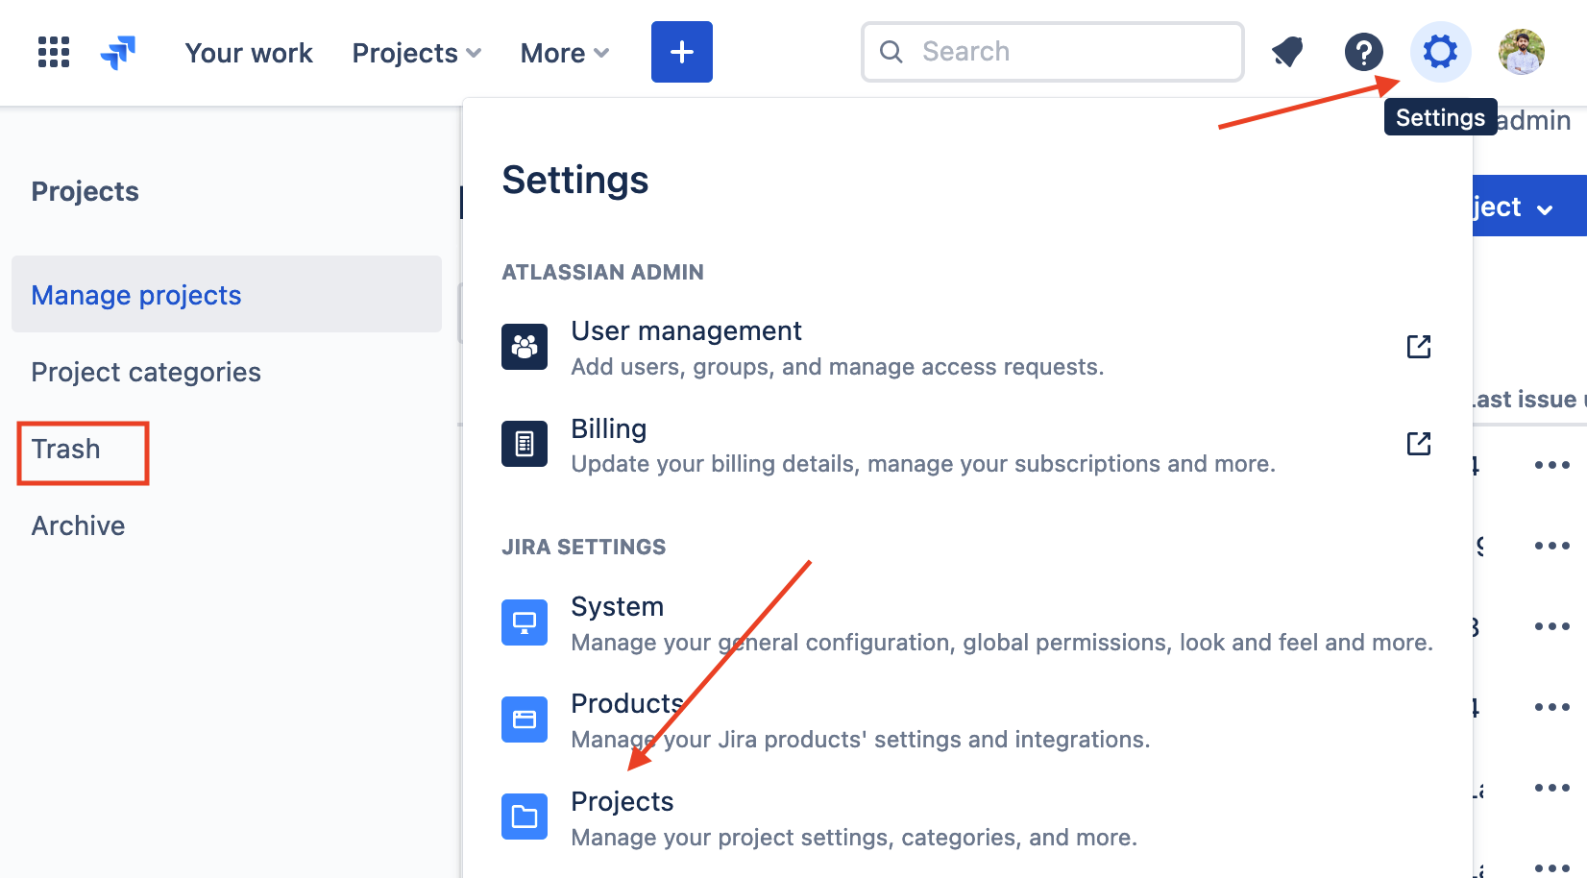Open the notifications bell icon
This screenshot has width=1587, height=878.
coord(1287,52)
